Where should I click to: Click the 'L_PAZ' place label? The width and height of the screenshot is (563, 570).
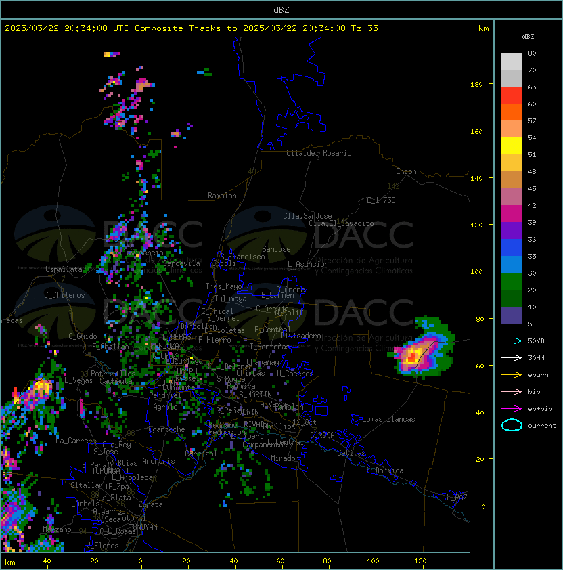point(457,498)
